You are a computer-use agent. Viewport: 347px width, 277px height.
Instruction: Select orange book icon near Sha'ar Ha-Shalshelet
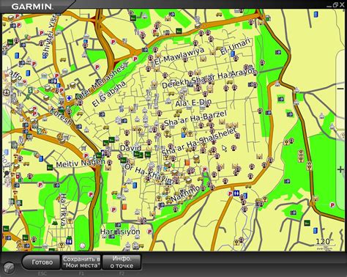[187, 163]
